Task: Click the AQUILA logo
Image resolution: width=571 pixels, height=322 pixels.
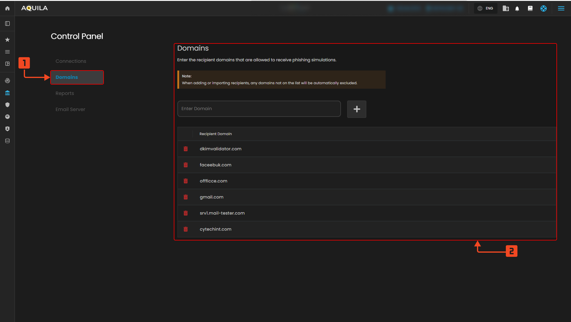Action: pyautogui.click(x=35, y=8)
